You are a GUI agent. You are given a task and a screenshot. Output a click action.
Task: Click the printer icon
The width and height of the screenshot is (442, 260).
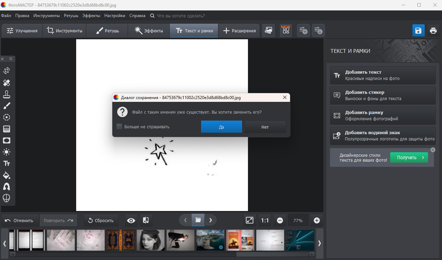433,31
